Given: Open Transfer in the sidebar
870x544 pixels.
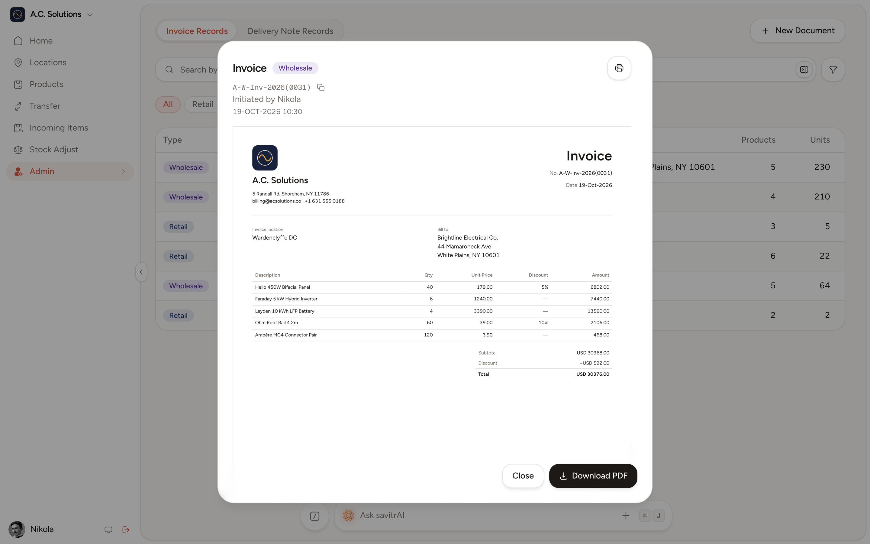Looking at the screenshot, I should [70, 106].
